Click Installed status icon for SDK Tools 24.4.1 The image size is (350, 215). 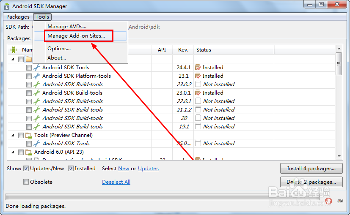(x=198, y=68)
